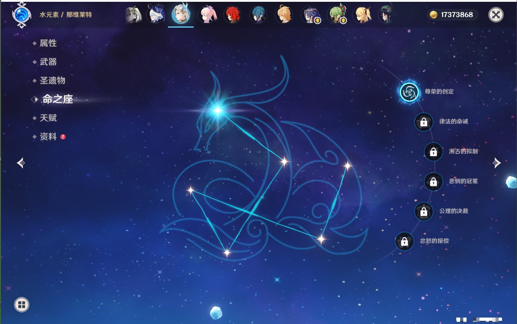
Task: Select the Furina avatar with blue hat
Action: coord(156,14)
